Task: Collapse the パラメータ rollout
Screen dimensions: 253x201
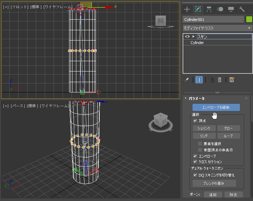Action: pyautogui.click(x=186, y=98)
